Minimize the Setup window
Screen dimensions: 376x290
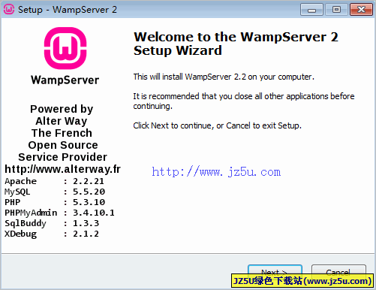click(311, 10)
